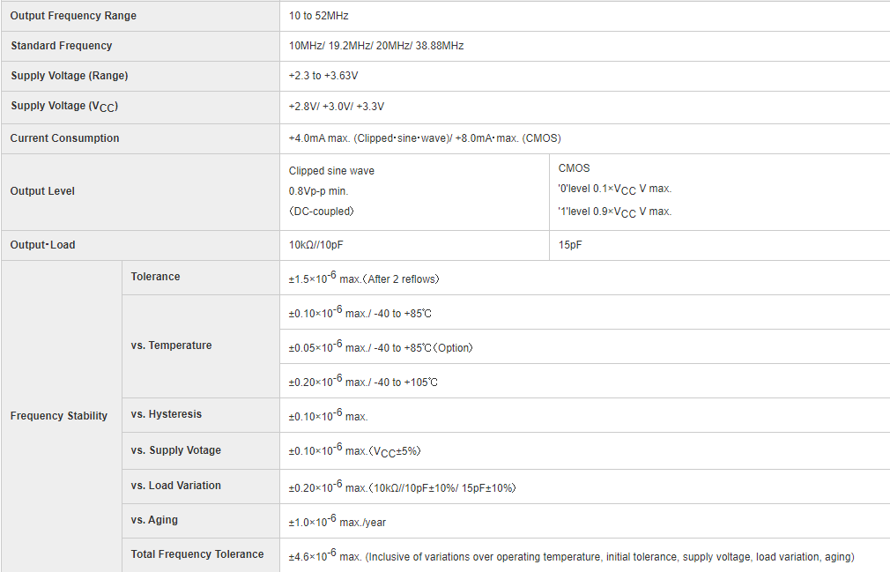Screen dimensions: 890x572
Task: Click the Current Consumption label cell
Action: [65, 138]
